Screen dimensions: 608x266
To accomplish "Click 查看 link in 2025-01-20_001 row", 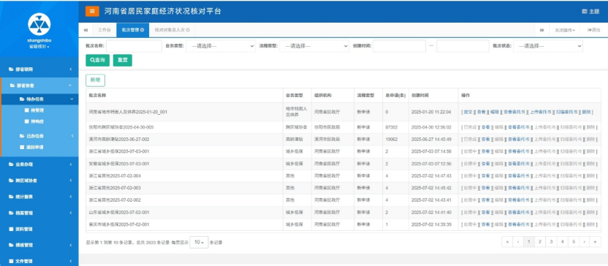I will pos(481,112).
